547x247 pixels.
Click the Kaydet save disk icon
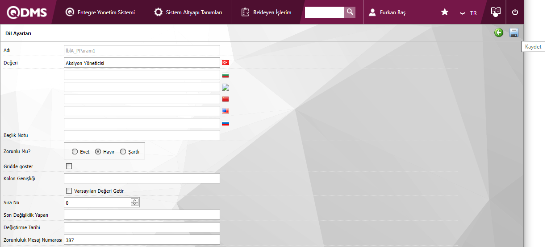[x=514, y=32]
